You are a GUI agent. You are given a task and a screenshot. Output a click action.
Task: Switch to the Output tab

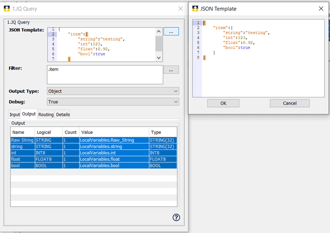pos(29,114)
